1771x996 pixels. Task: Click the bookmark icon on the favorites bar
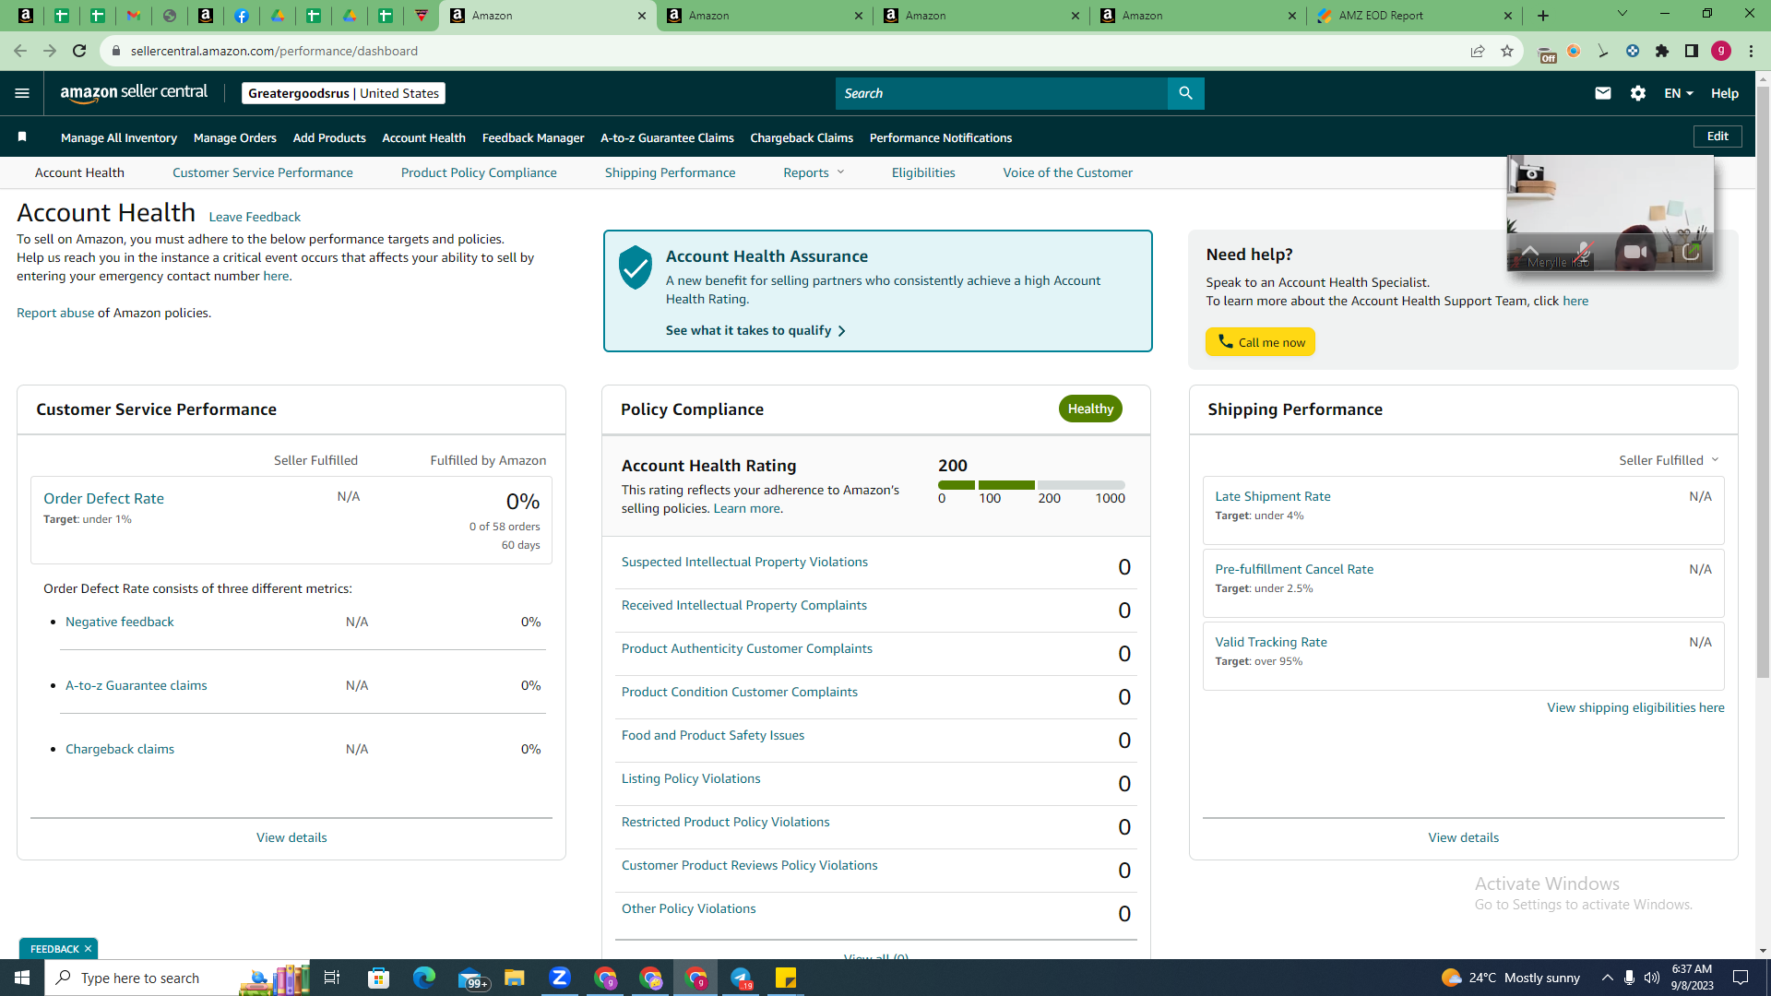[22, 137]
